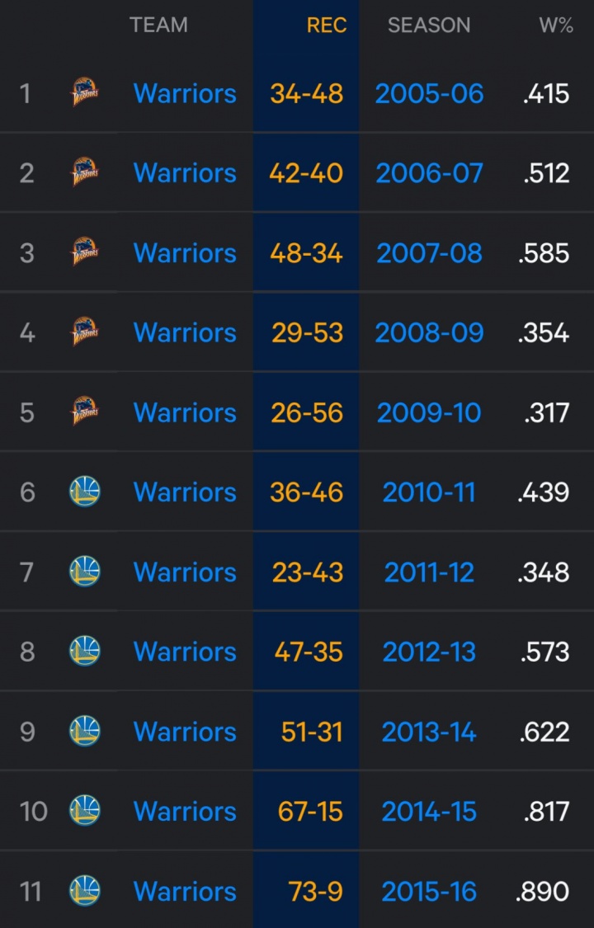The height and width of the screenshot is (928, 594).
Task: Sort by the REC column header
Action: tap(327, 26)
